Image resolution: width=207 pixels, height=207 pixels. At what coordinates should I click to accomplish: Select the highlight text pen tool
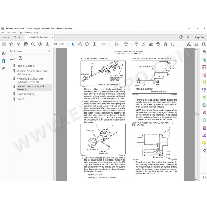pos(144,44)
